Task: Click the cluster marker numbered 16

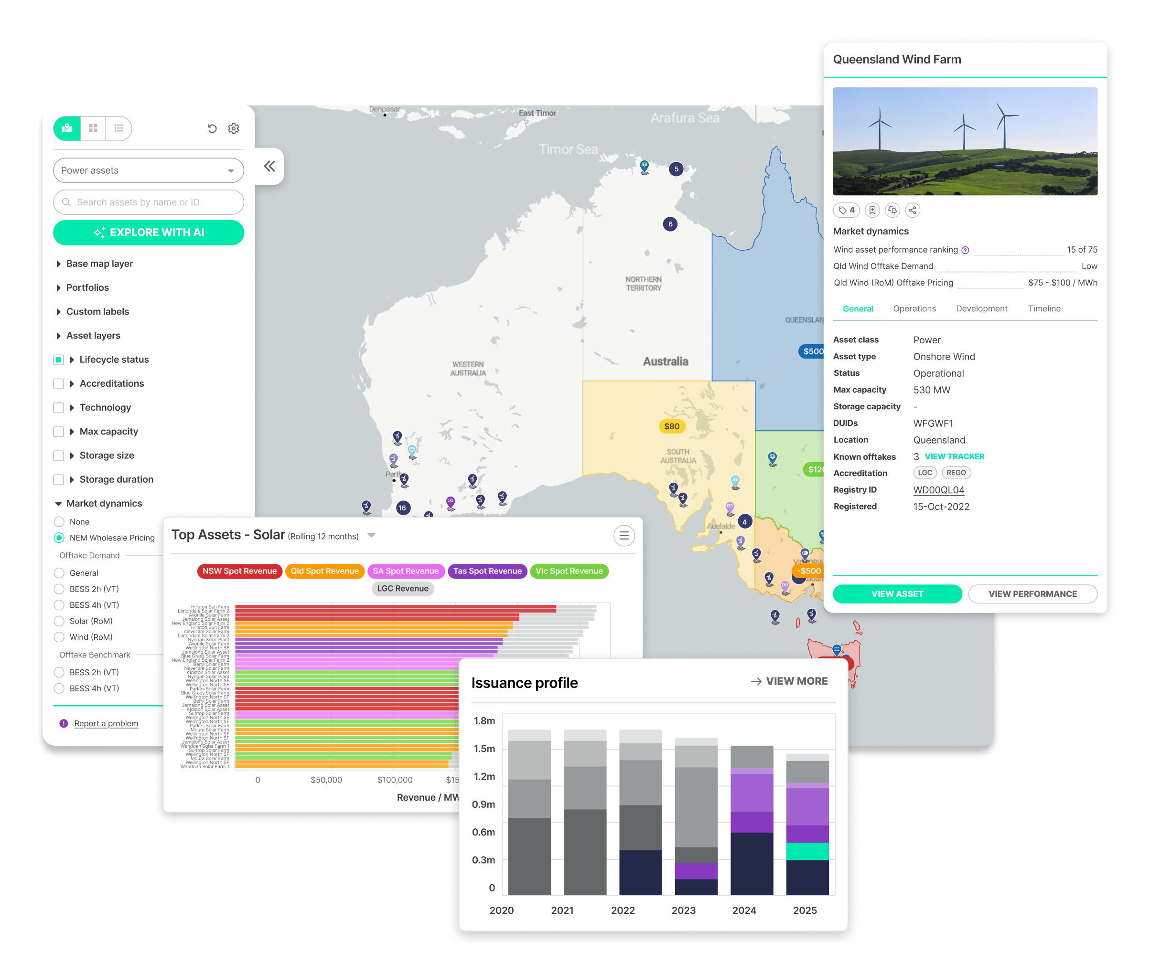Action: (403, 508)
